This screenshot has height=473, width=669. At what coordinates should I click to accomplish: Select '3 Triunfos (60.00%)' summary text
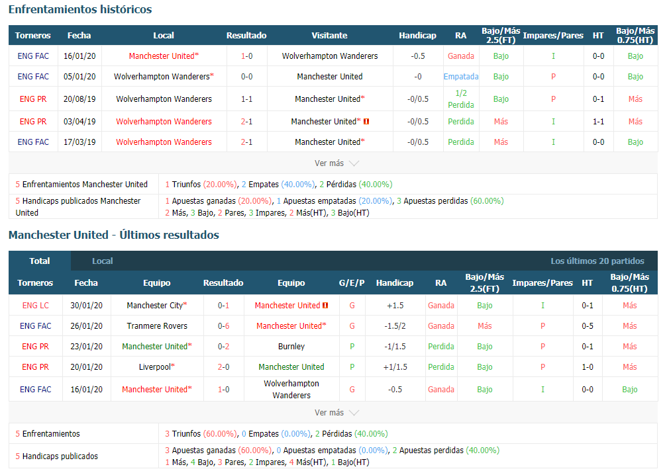tap(201, 433)
